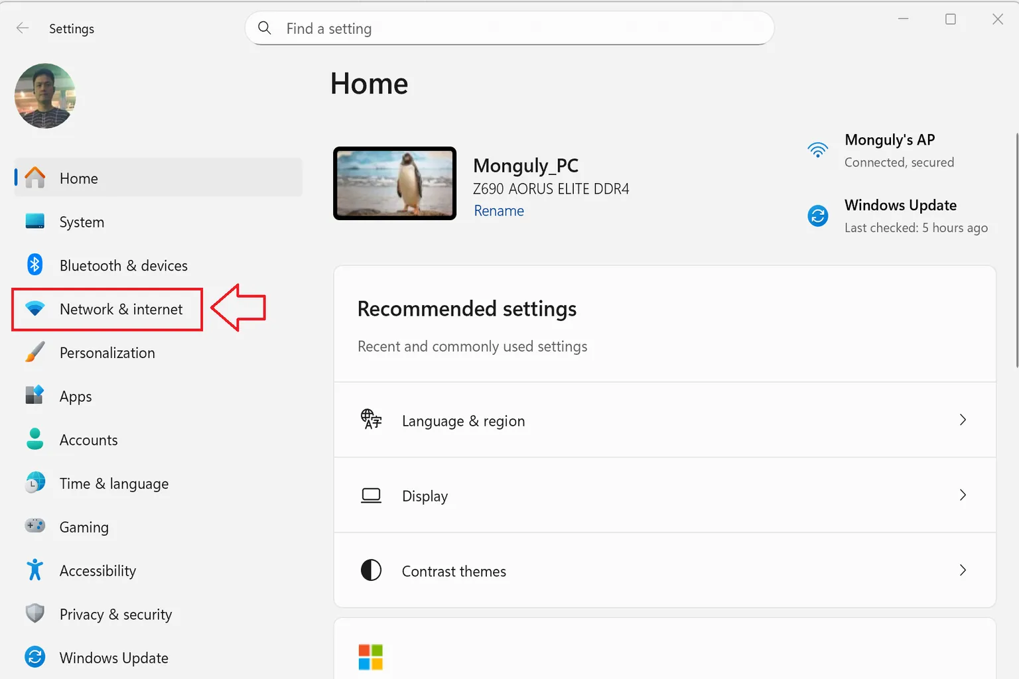Click the Wi-Fi icon beside Monguly's AP
This screenshot has height=679, width=1019.
818,150
